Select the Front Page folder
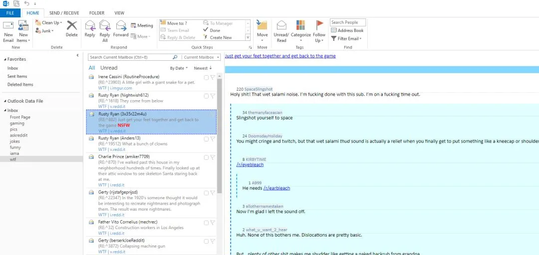Image resolution: width=539 pixels, height=255 pixels. click(x=20, y=117)
